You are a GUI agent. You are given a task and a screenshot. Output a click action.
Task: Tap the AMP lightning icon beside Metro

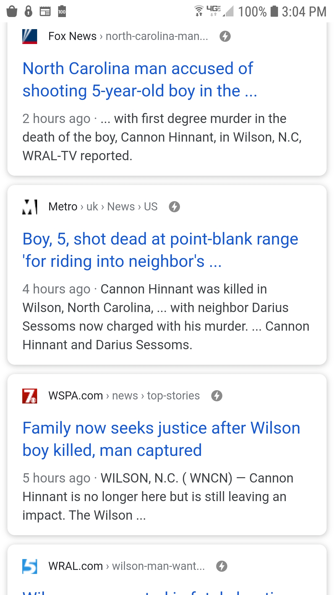(174, 207)
